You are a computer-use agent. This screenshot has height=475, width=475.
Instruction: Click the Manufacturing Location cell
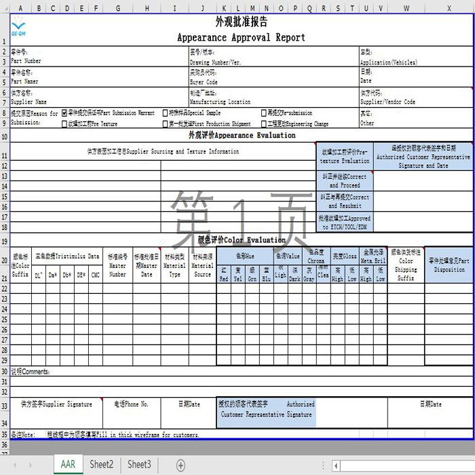[273, 97]
